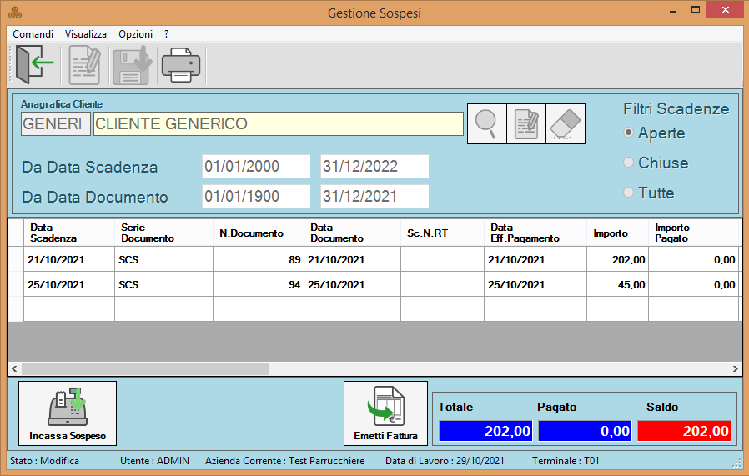
Task: Click the horizontal scrollbar right arrow
Action: 735,368
